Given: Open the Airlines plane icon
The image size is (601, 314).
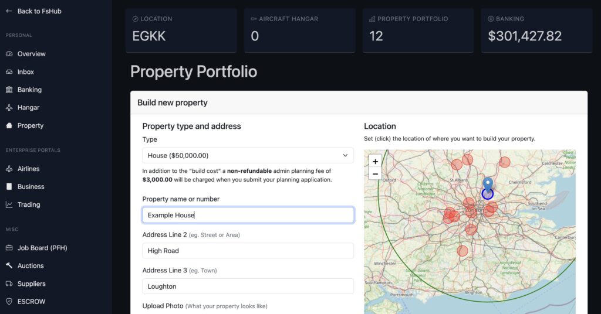Looking at the screenshot, I should tap(9, 169).
